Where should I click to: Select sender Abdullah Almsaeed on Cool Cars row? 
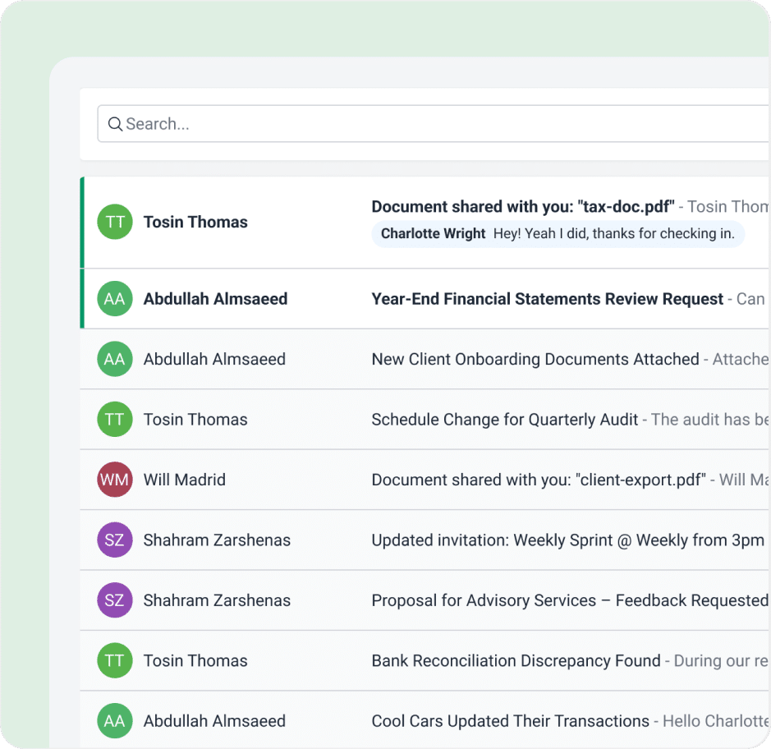(214, 721)
